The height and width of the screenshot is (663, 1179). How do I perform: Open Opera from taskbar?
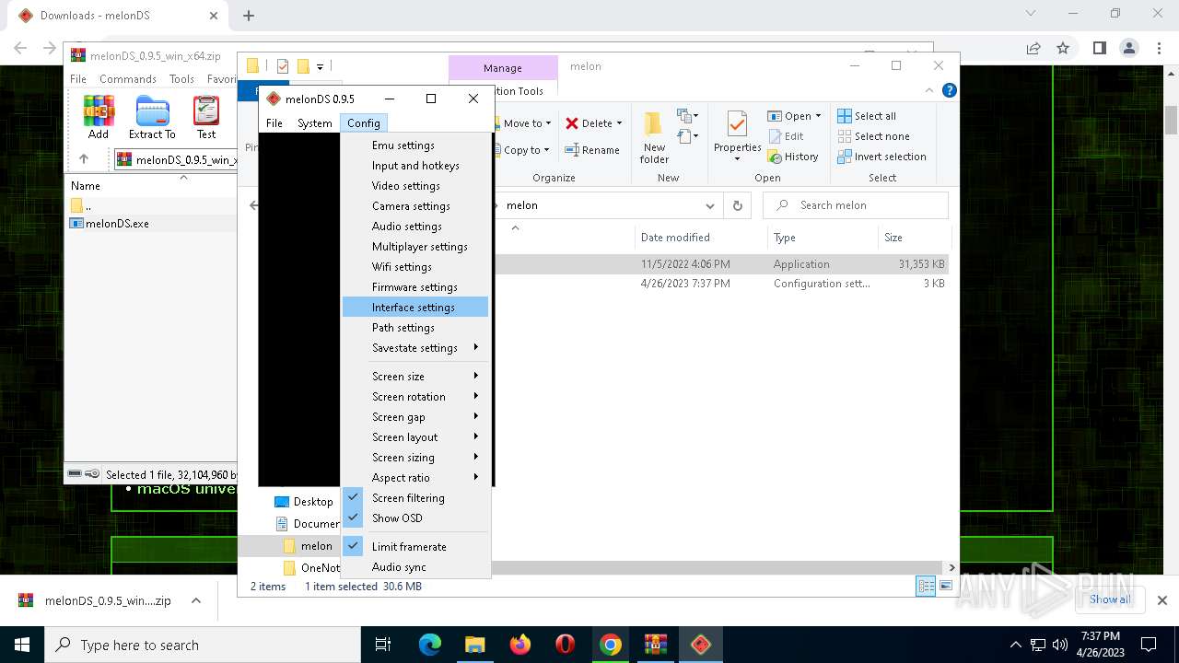566,645
